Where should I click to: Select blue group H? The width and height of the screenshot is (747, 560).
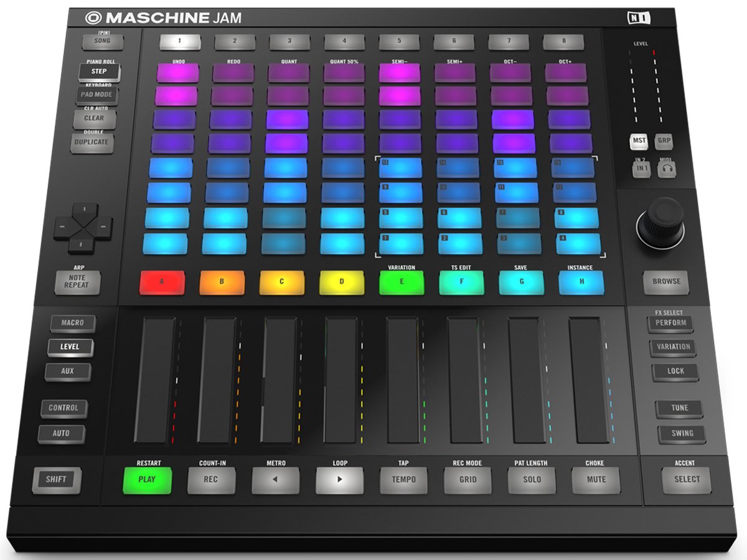pos(581,282)
